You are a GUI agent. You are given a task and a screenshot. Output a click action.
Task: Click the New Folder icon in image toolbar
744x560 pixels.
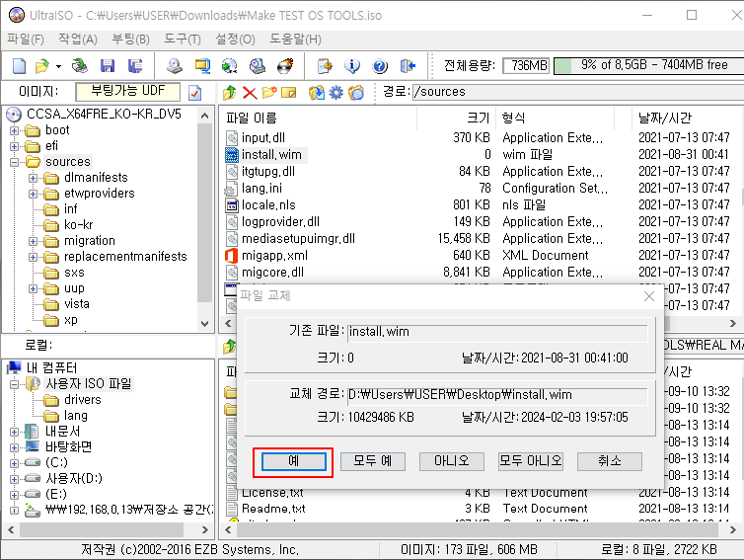(269, 92)
